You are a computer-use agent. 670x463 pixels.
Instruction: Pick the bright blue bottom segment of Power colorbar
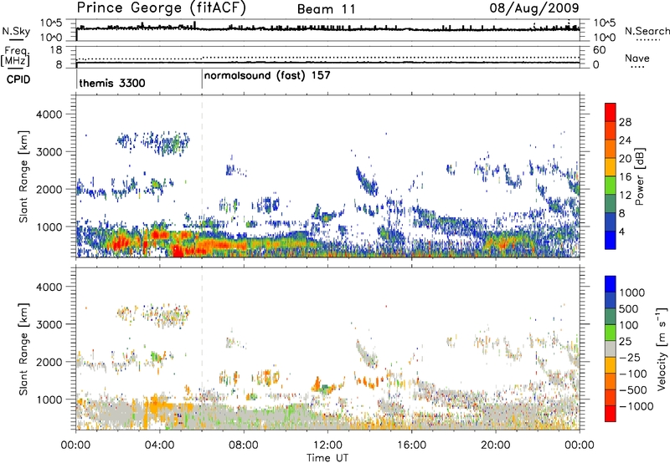pyautogui.click(x=611, y=240)
